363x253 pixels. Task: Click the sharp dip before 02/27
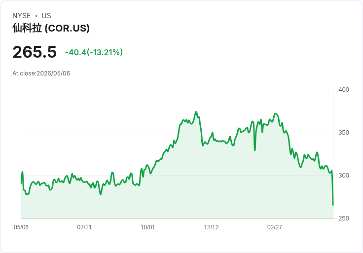tap(255, 150)
